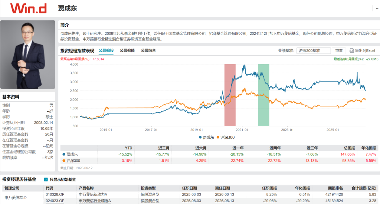Image resolution: width=380 pixels, height=204 pixels.
Task: Open 申万菱信行业精选A product link
Action: coord(95,201)
